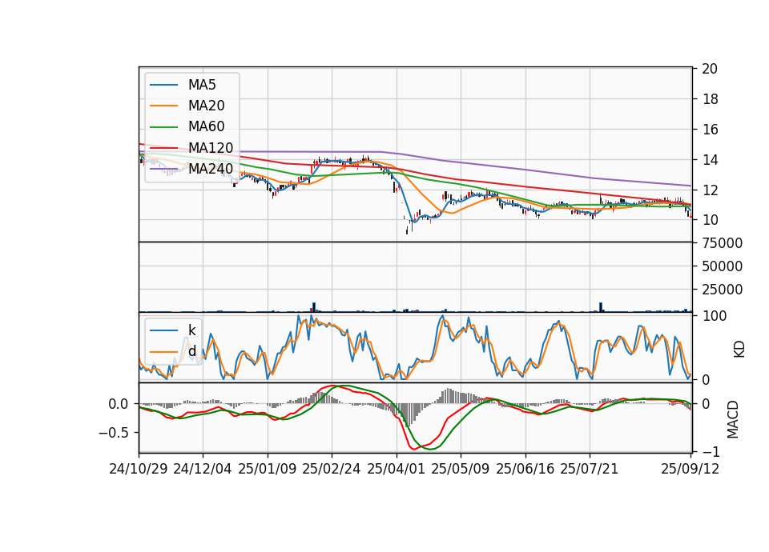Image resolution: width=769 pixels, height=552 pixels.
Task: Click the MACD right axis value −1
Action: 711,451
